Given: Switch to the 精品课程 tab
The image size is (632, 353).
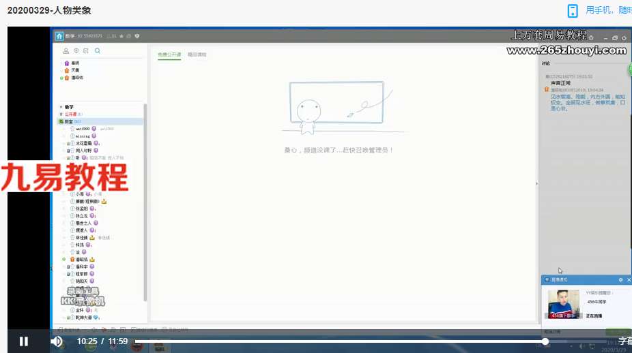Looking at the screenshot, I should pyautogui.click(x=197, y=55).
